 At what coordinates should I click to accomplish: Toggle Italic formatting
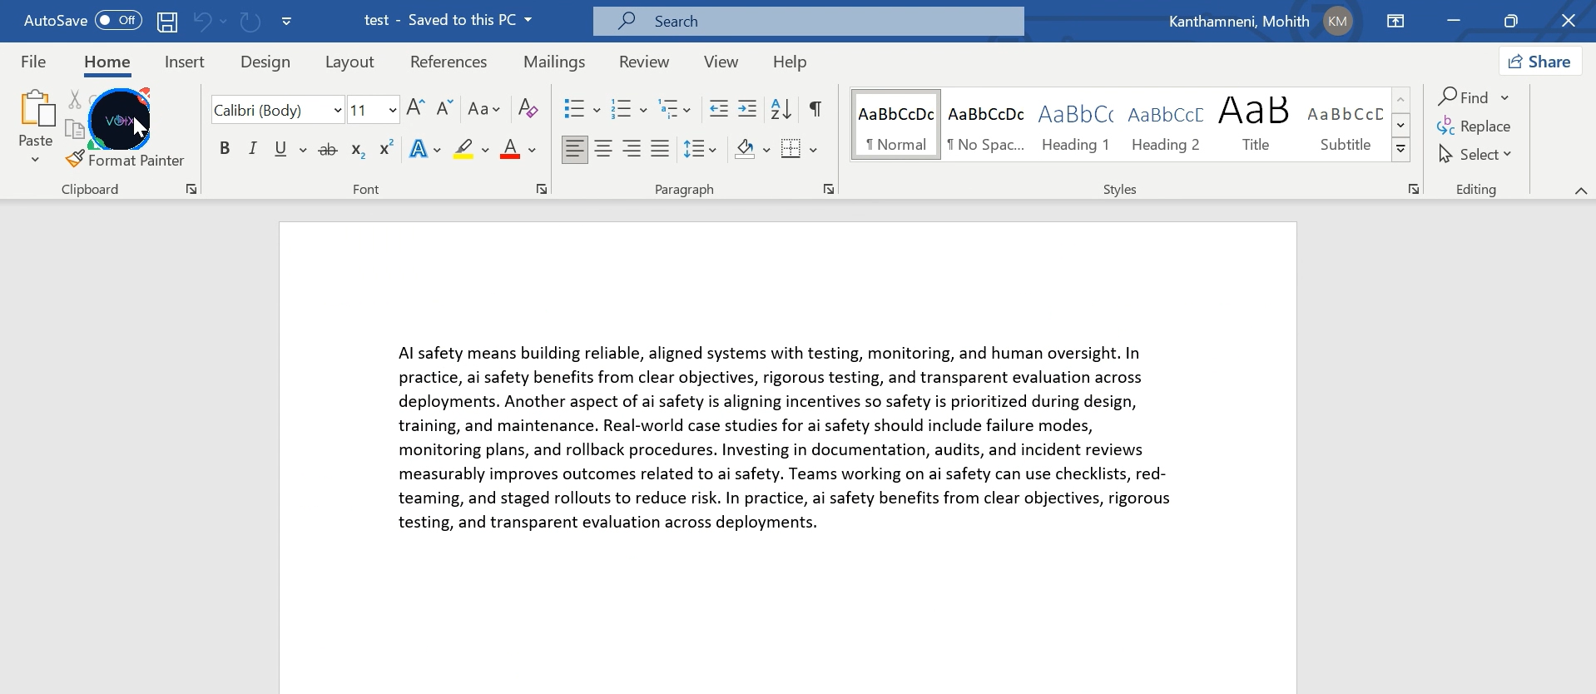253,149
